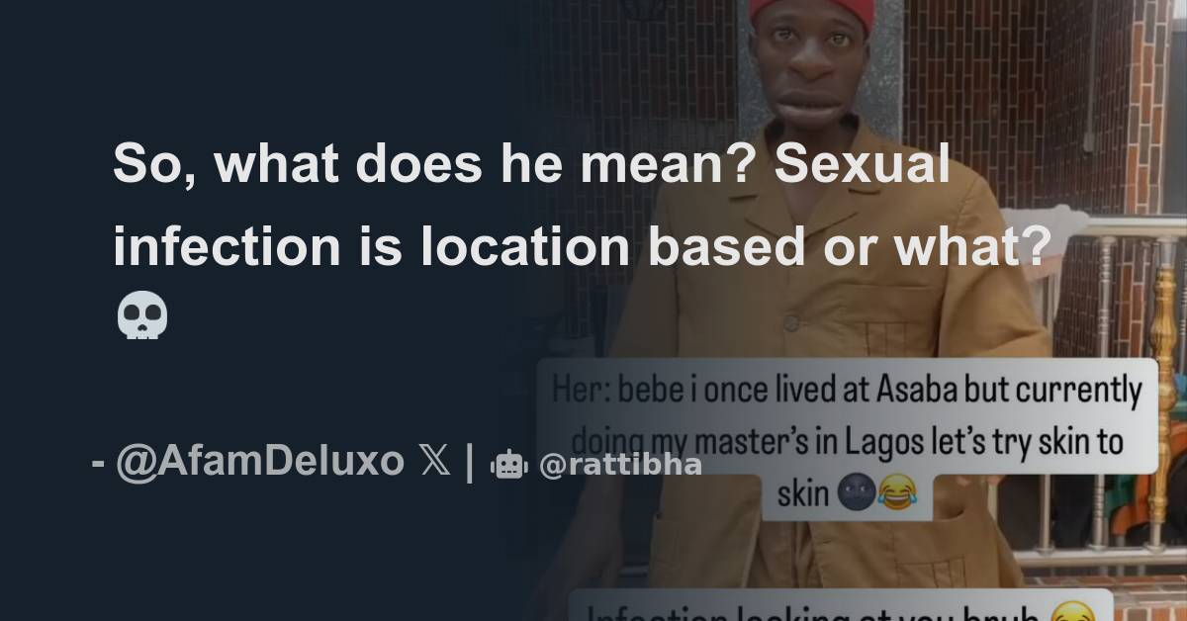This screenshot has width=1187, height=621.
Task: Click the word "Asaba" in the caption
Action: [x=920, y=393]
